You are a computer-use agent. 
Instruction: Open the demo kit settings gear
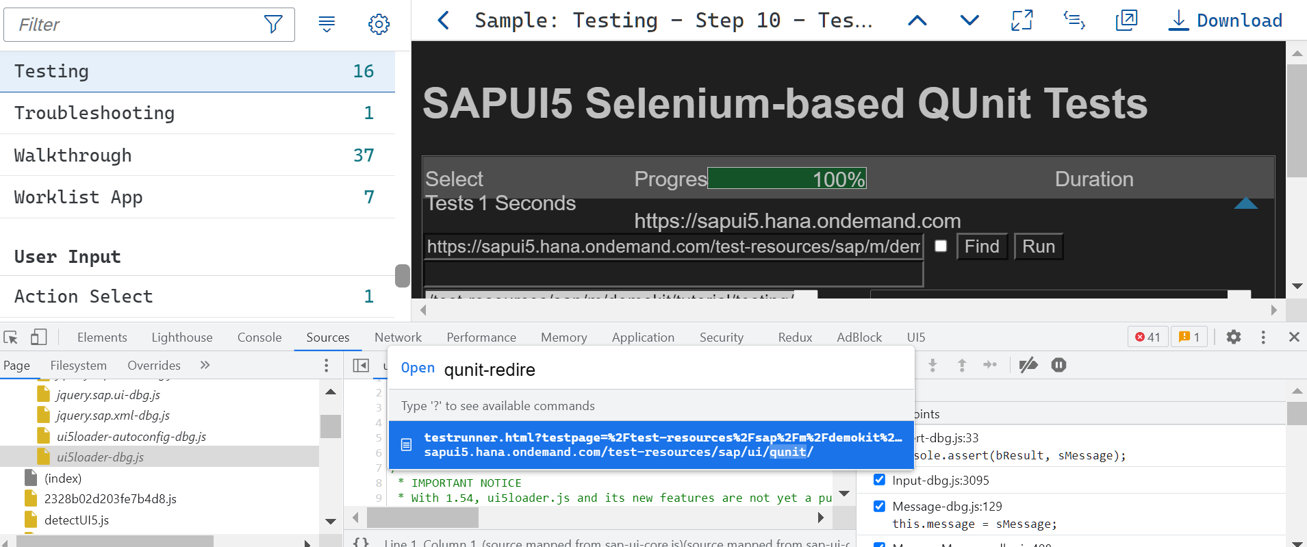[379, 25]
